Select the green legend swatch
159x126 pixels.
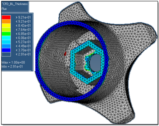point(6,34)
